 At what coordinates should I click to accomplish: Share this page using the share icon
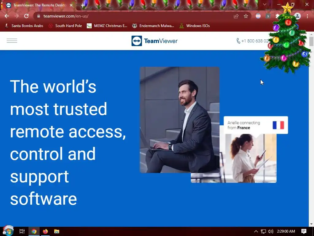pos(236,16)
